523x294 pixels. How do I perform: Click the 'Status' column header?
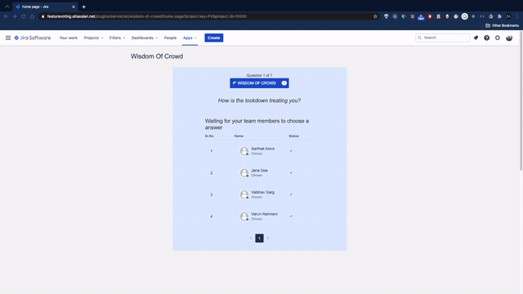pos(294,136)
